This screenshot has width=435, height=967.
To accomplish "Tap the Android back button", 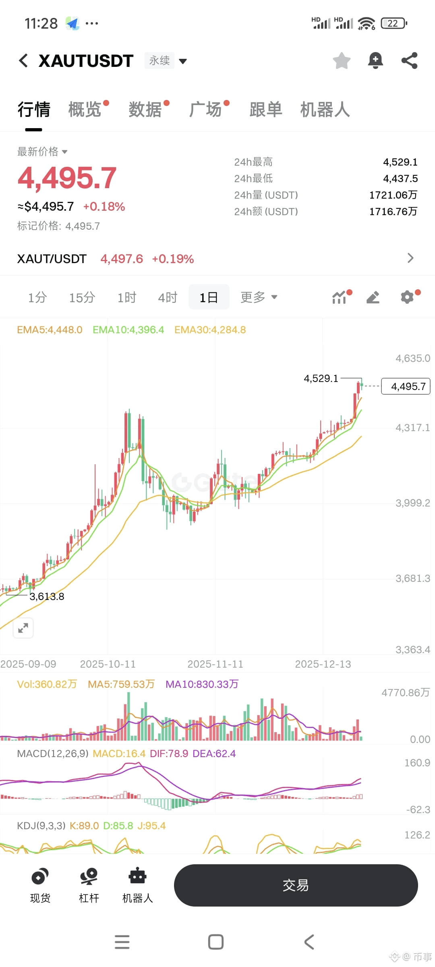I will [x=309, y=942].
